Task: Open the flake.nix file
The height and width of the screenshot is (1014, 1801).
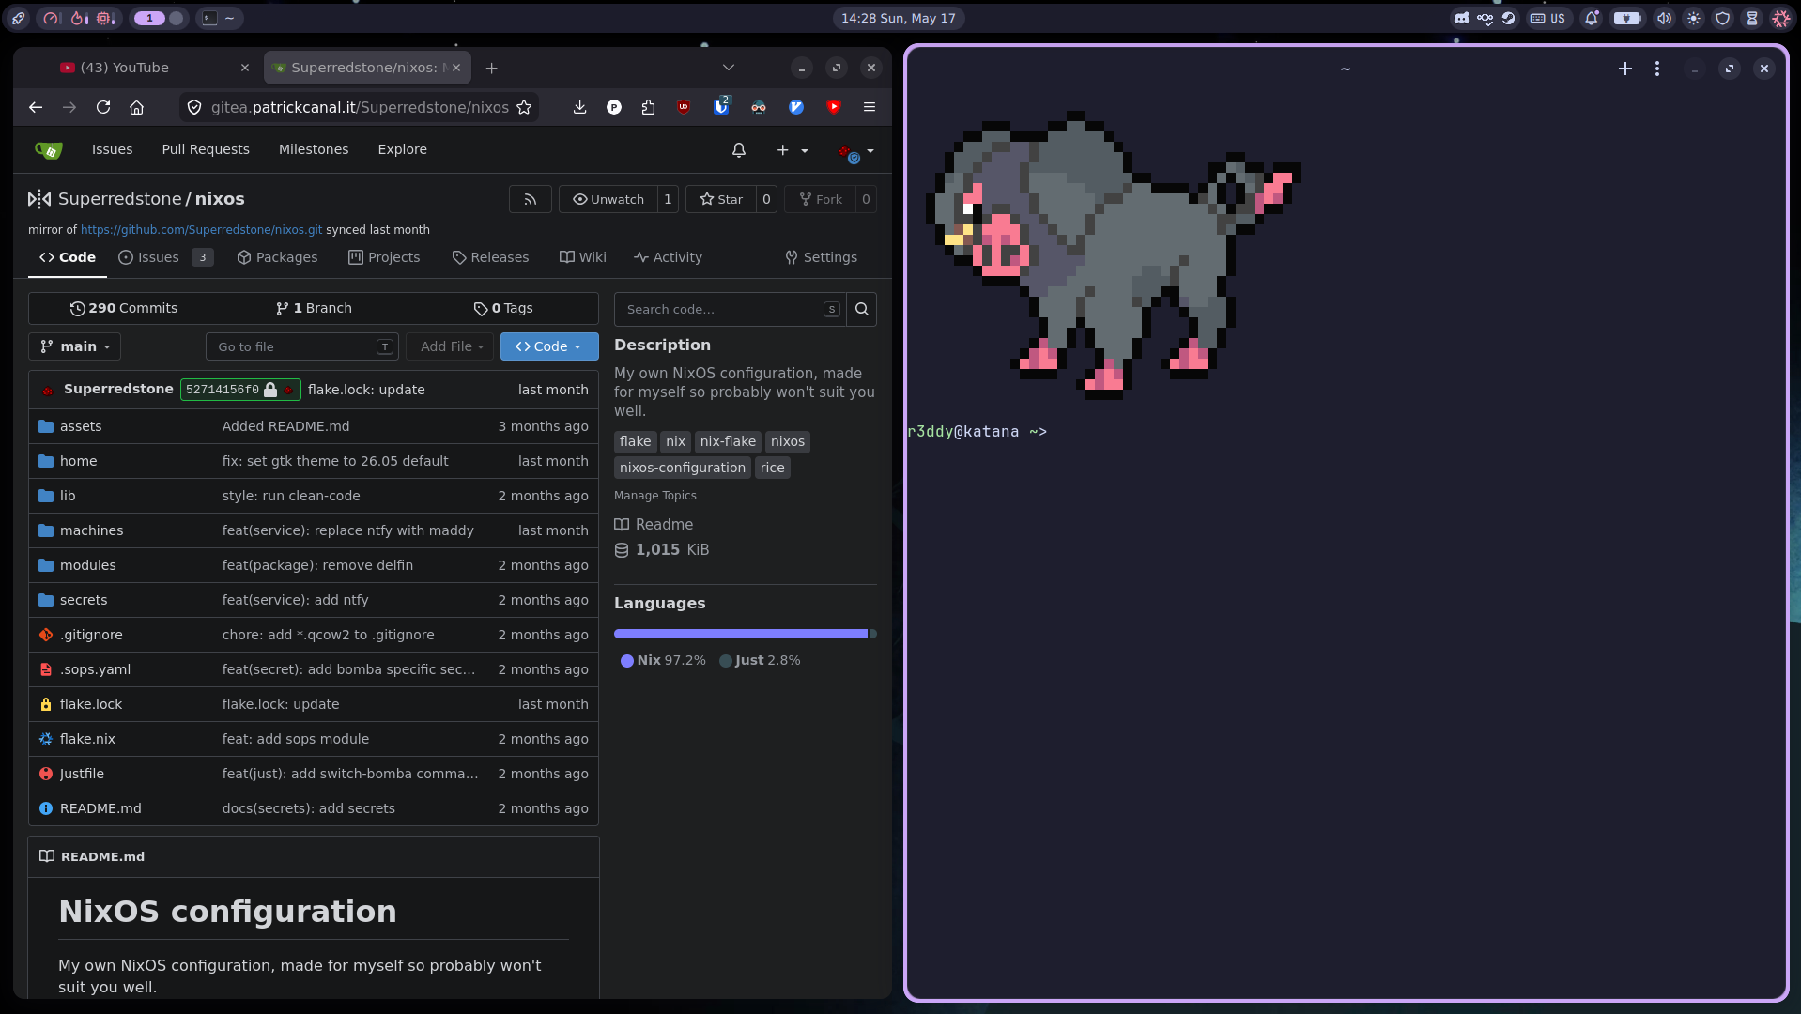Action: tap(87, 739)
